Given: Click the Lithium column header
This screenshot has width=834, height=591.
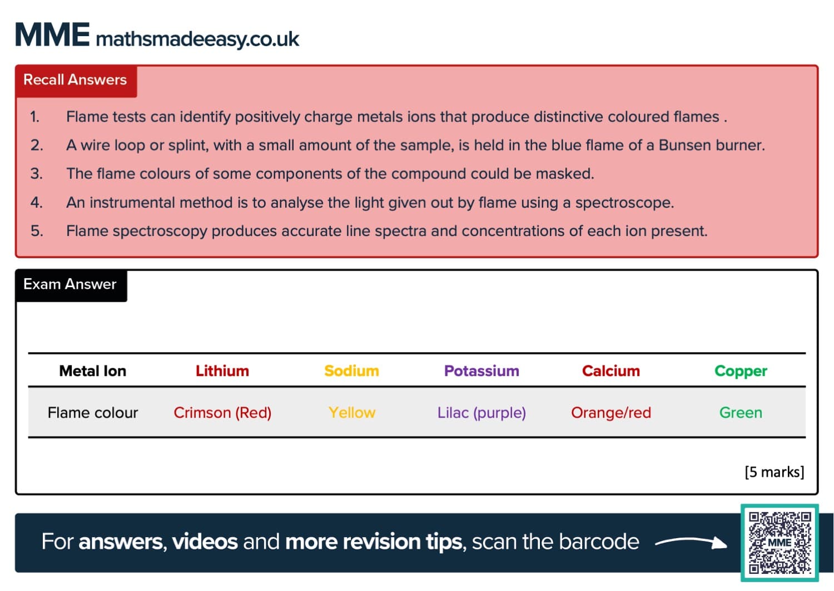Looking at the screenshot, I should tap(222, 371).
